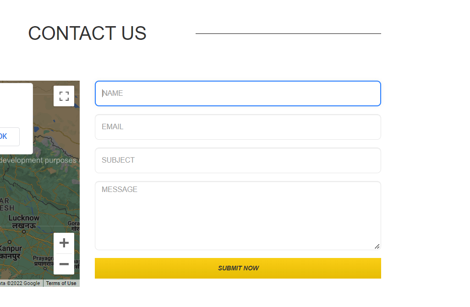Click inside the MESSAGE text area

click(x=237, y=215)
